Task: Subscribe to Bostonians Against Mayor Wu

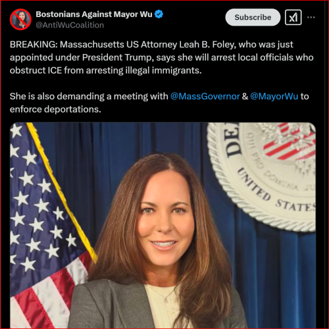Action: click(253, 17)
